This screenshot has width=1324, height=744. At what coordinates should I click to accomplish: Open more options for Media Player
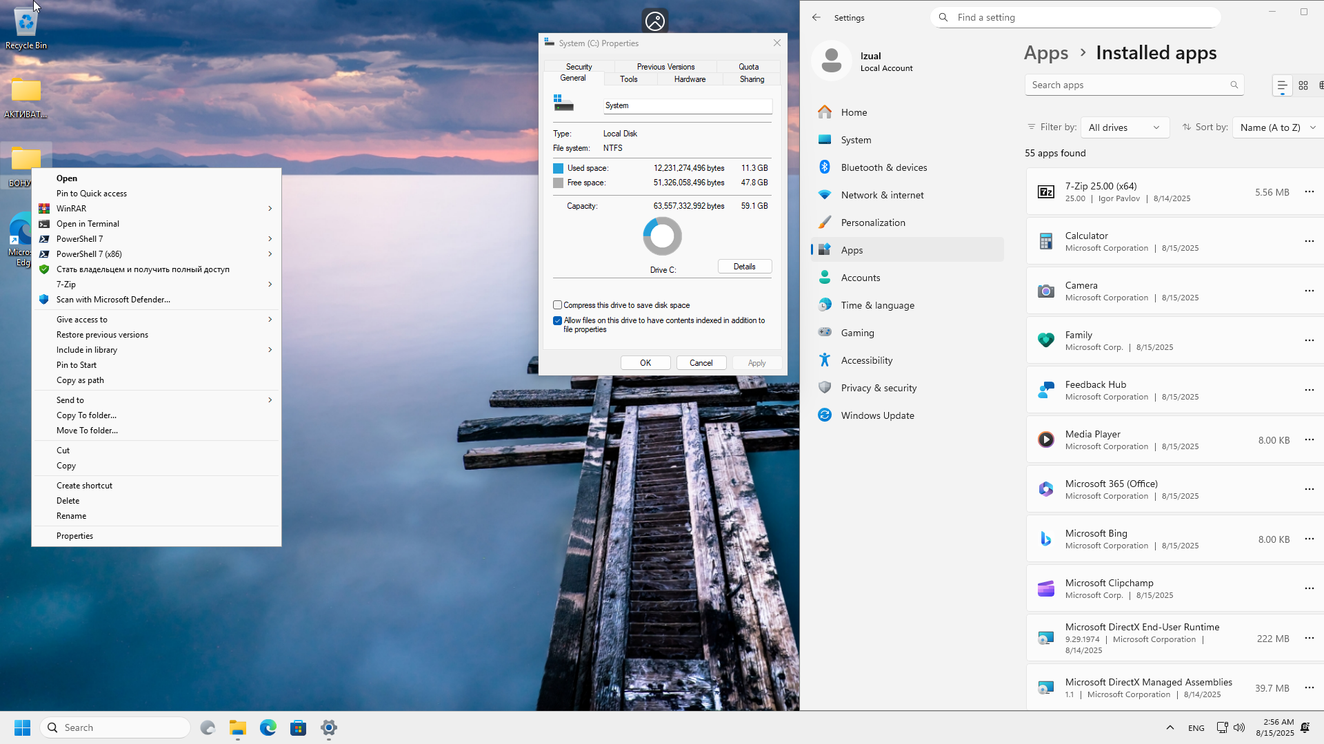[x=1310, y=440]
